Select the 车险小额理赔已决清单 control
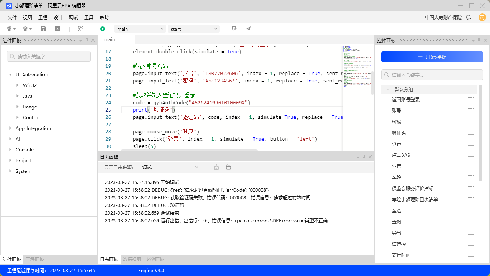490x276 pixels. pos(415,200)
